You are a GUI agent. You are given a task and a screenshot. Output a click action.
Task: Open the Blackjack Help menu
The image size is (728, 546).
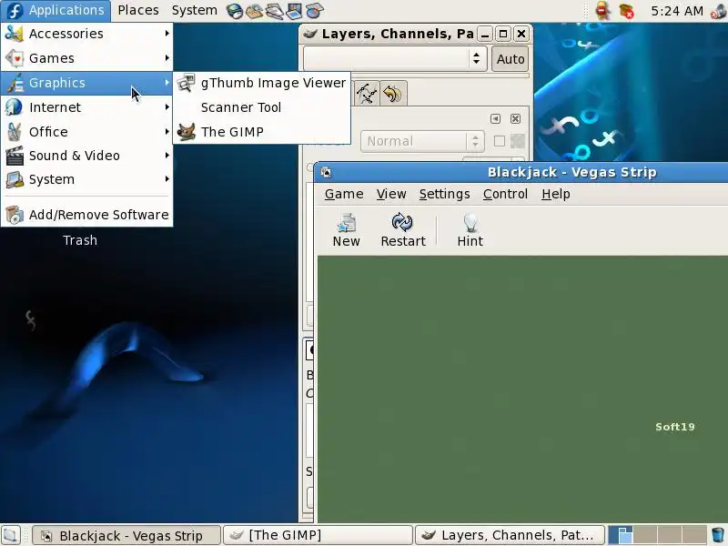(x=556, y=194)
